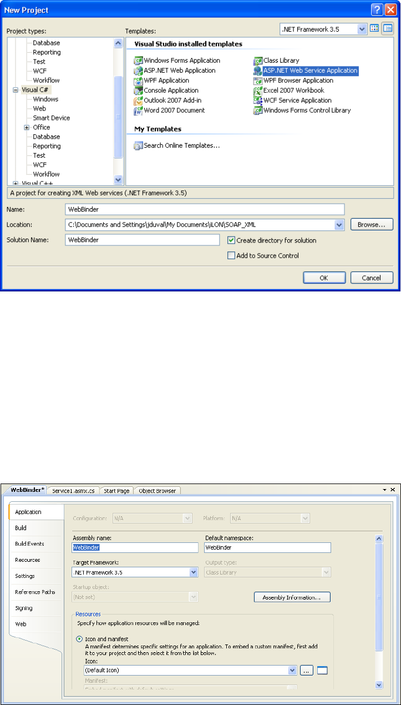Open the Resources properties tab
Screen dimensions: 401x705
[35, 560]
